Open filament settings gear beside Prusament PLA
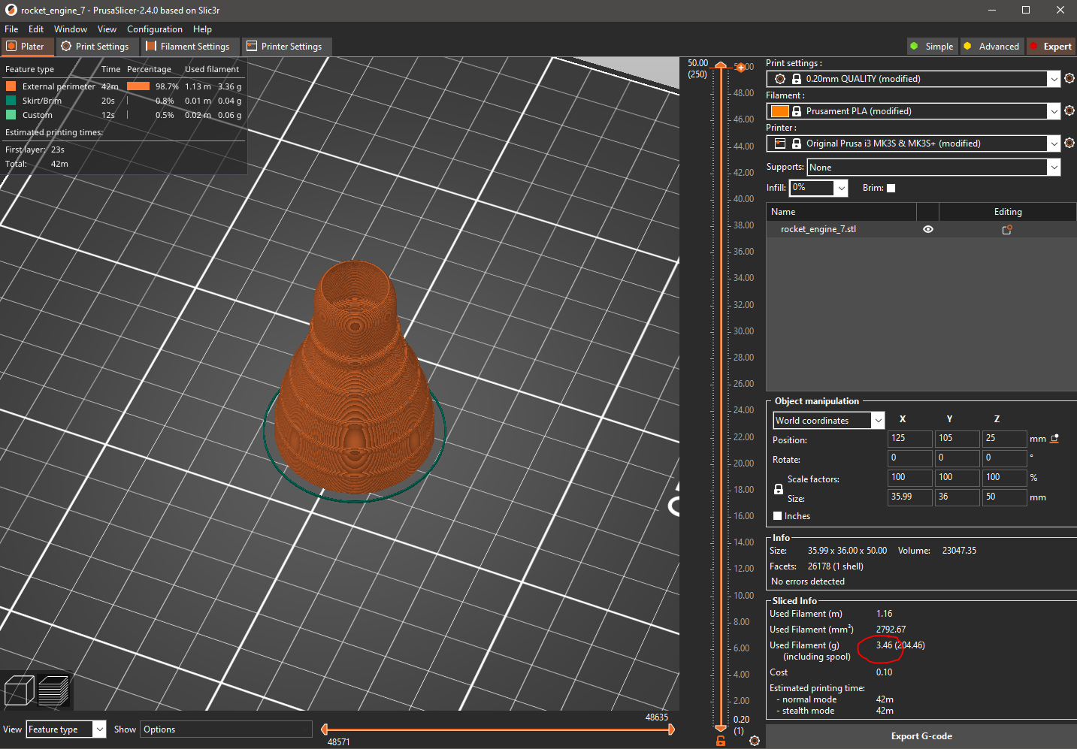 pyautogui.click(x=1069, y=110)
